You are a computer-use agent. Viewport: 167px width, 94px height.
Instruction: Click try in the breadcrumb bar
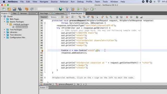tap(78, 84)
